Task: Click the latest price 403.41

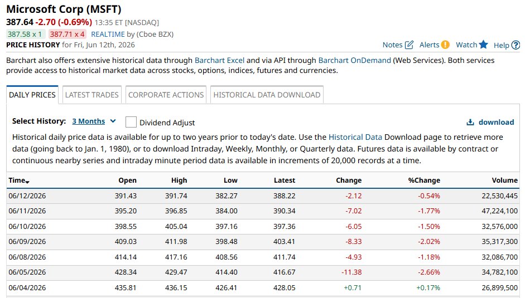Action: [285, 242]
